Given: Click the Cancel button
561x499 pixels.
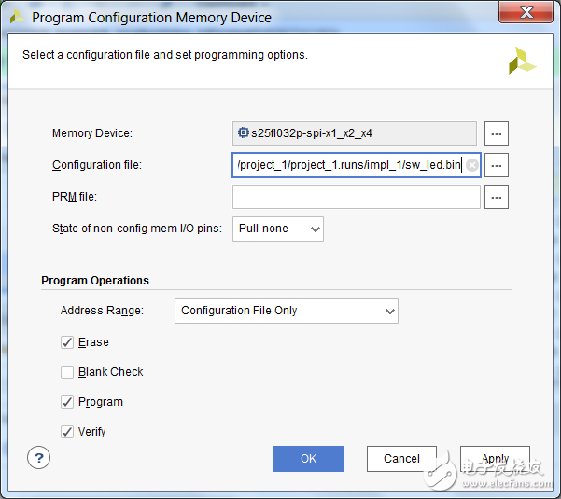Looking at the screenshot, I should pos(401,459).
